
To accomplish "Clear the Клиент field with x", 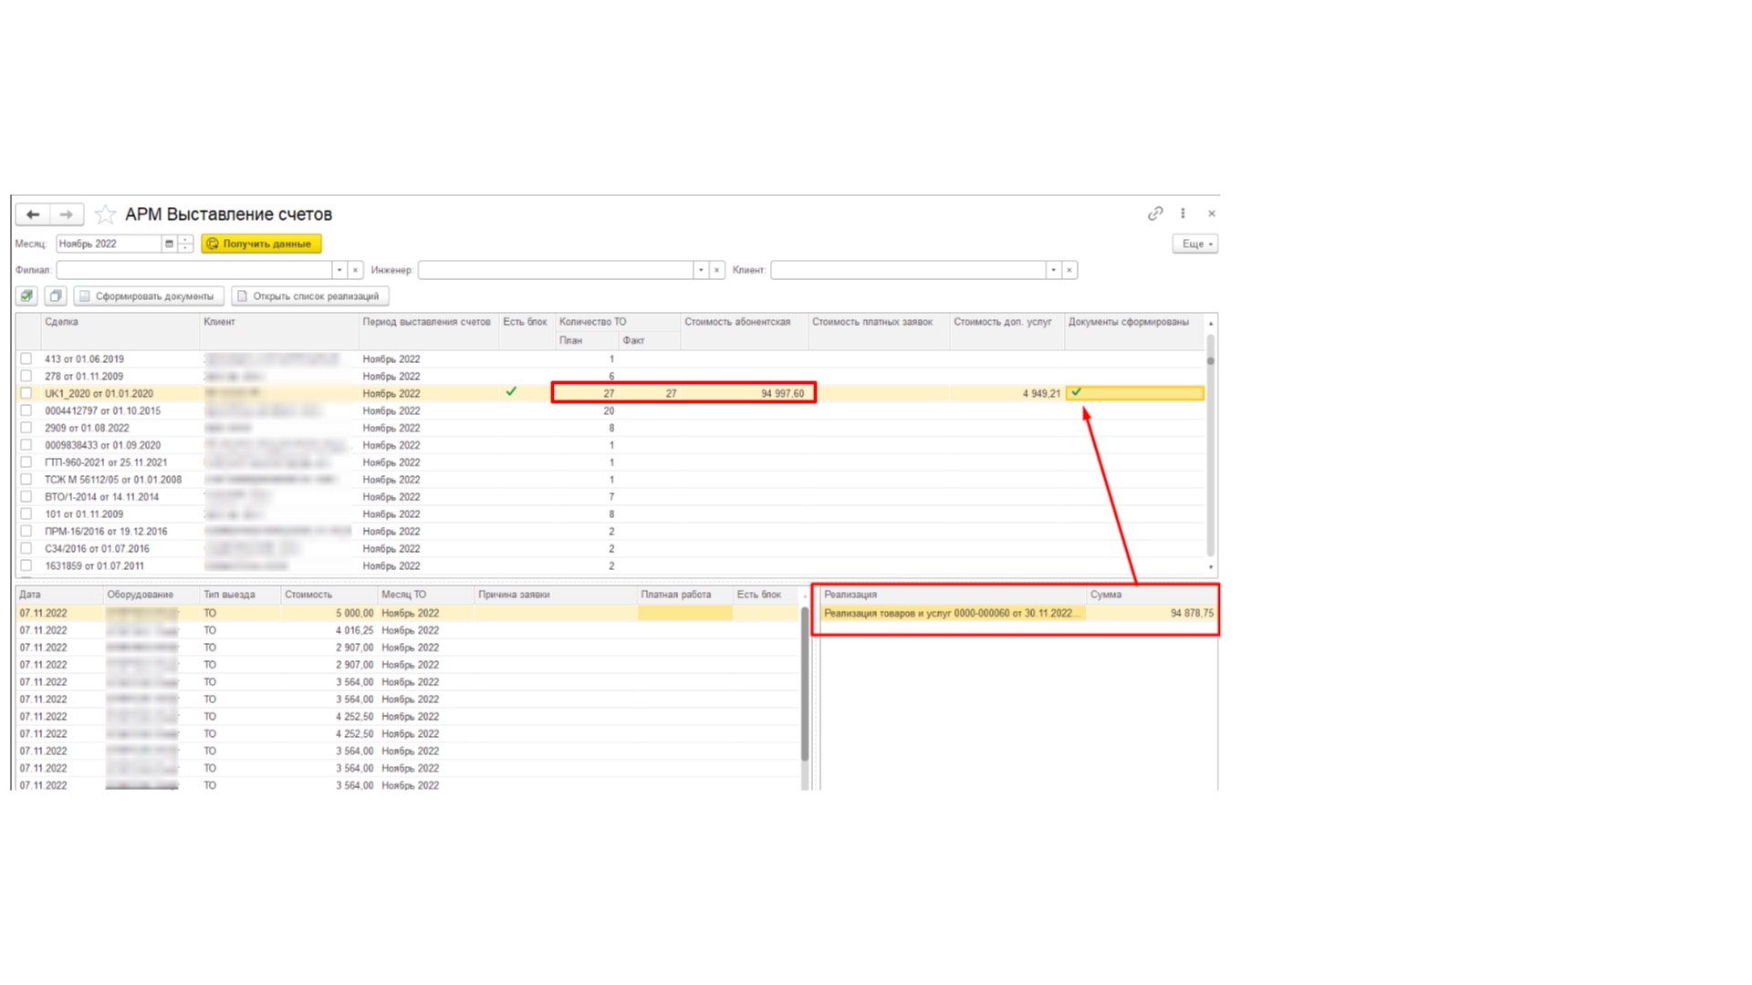I will (1069, 270).
